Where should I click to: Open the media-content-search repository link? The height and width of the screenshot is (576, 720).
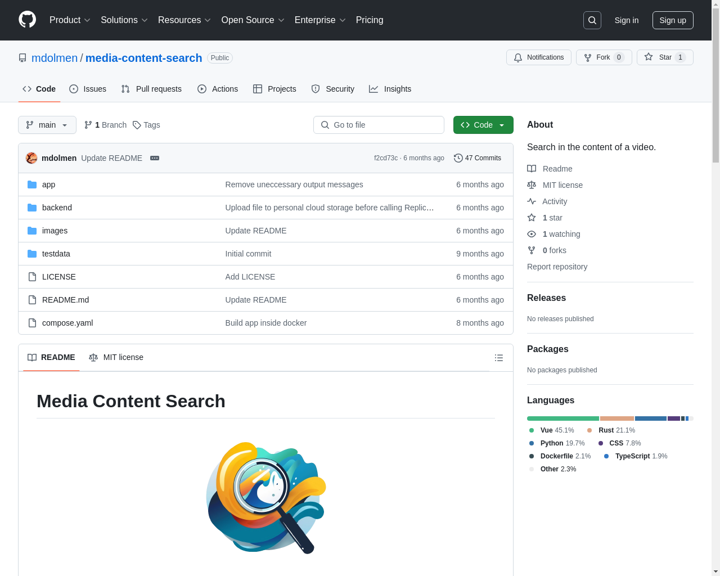143,58
